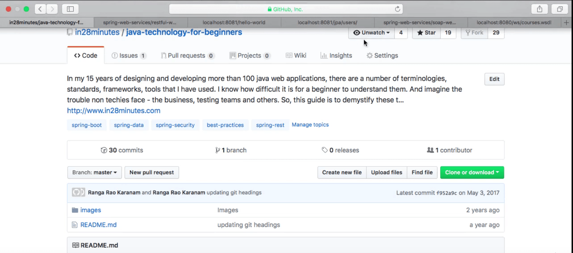The height and width of the screenshot is (253, 573).
Task: Open the spring-boot topic tag
Action: [x=87, y=125]
